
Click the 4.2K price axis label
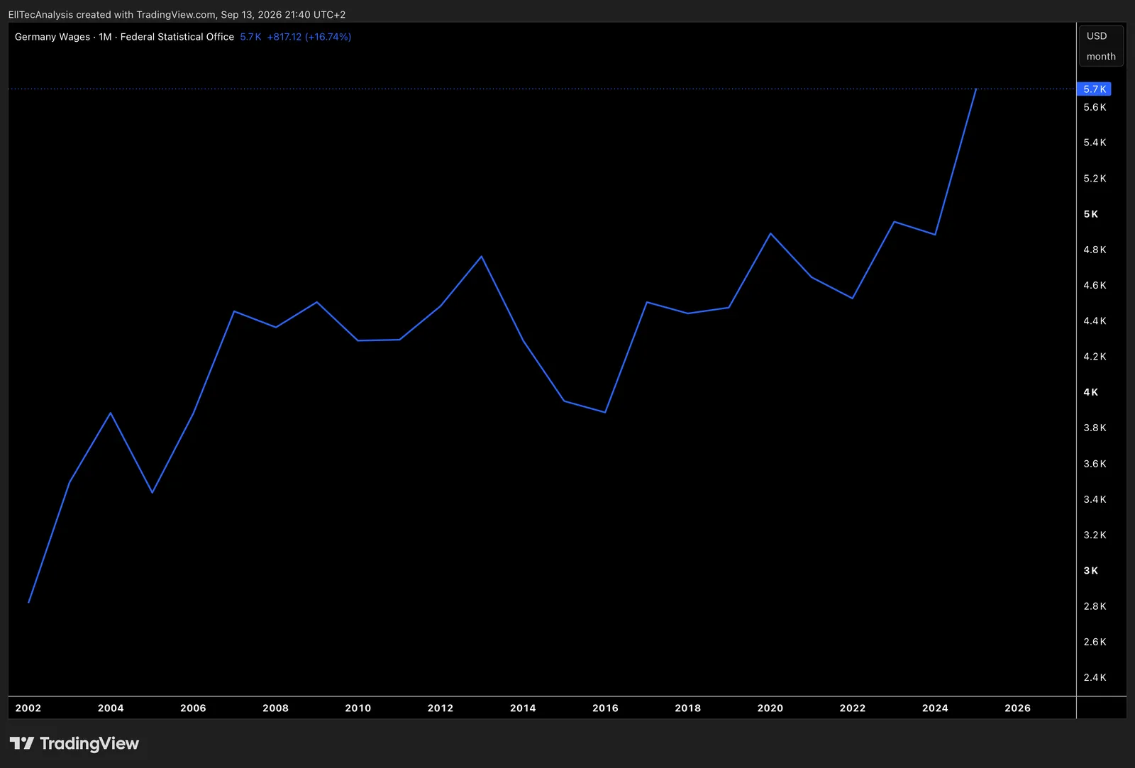pos(1095,357)
